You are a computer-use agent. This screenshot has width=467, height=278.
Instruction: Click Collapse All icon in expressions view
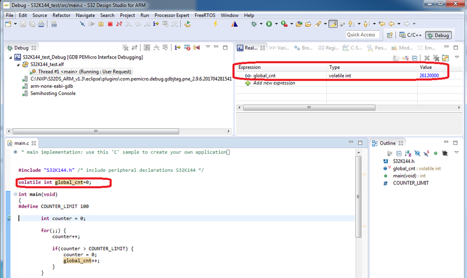[415, 58]
